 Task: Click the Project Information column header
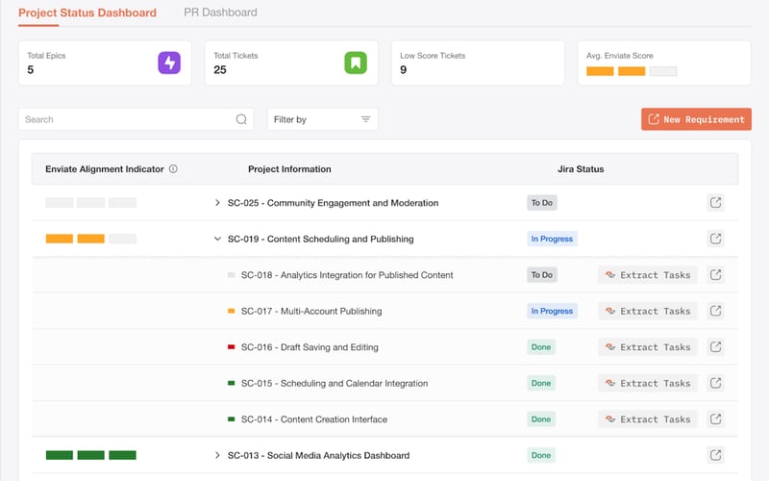[289, 169]
